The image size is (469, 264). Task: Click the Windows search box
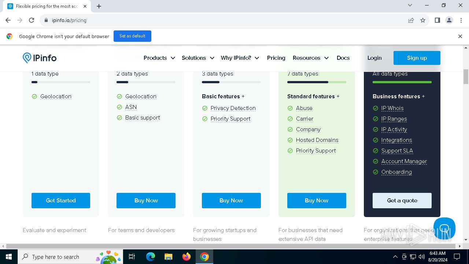pyautogui.click(x=70, y=257)
